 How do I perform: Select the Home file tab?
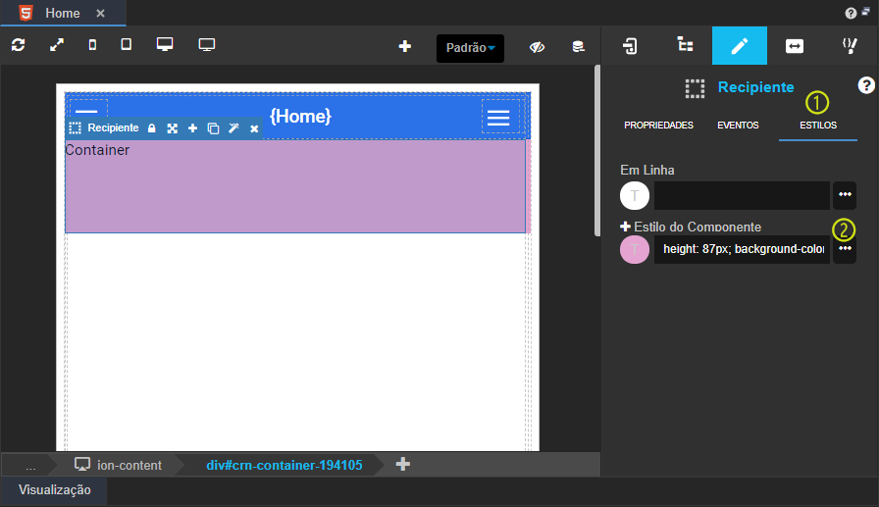click(62, 13)
